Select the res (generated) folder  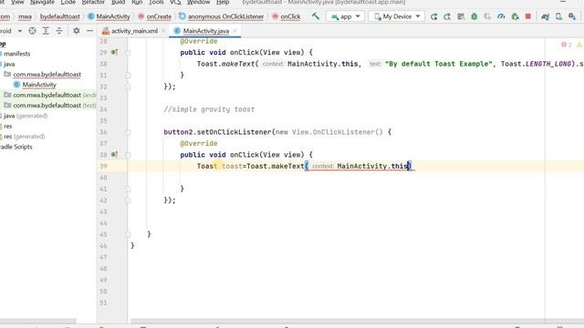point(24,137)
